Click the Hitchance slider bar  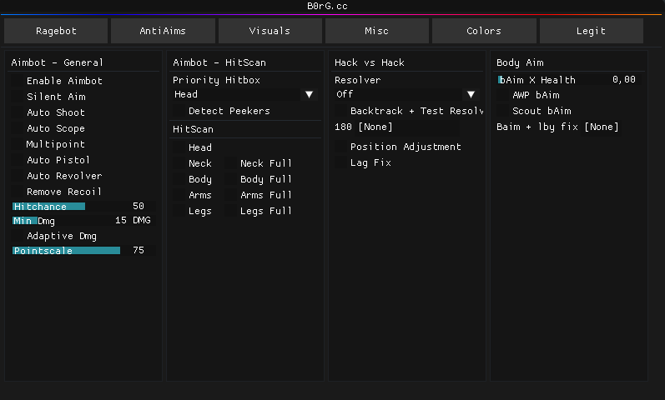pos(83,207)
